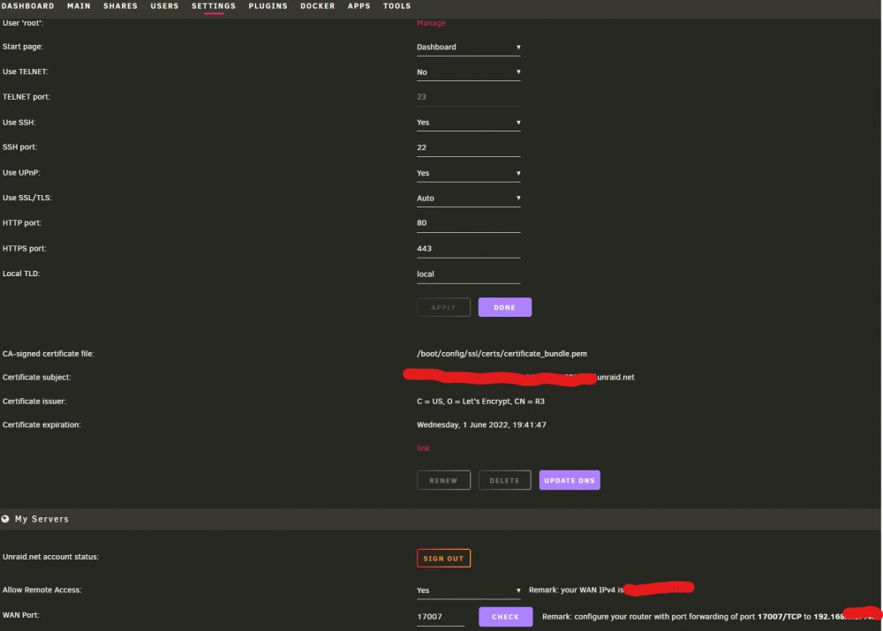Click the certificate expiration date text
The width and height of the screenshot is (883, 631).
coord(481,425)
